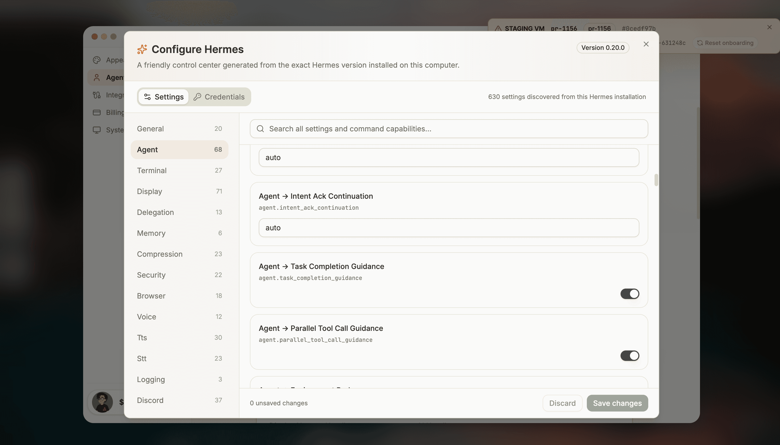Screen dimensions: 780x445
Task: Click the settings list scrollbar thumb
Action: coord(656,180)
